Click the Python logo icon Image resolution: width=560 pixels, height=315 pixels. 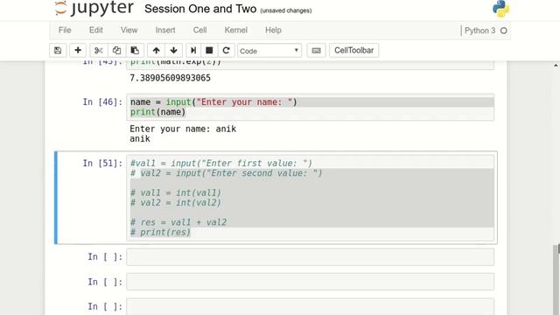click(500, 9)
